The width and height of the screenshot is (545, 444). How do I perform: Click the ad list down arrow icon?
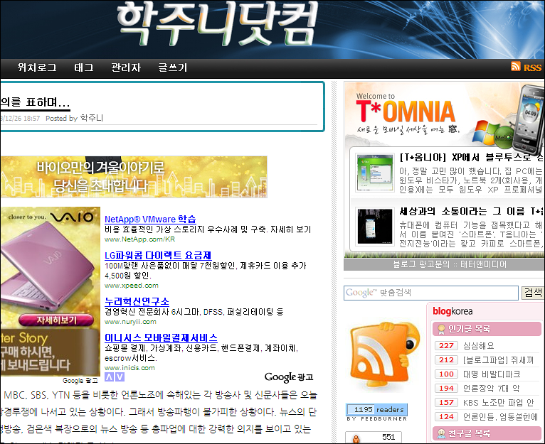pos(120,377)
